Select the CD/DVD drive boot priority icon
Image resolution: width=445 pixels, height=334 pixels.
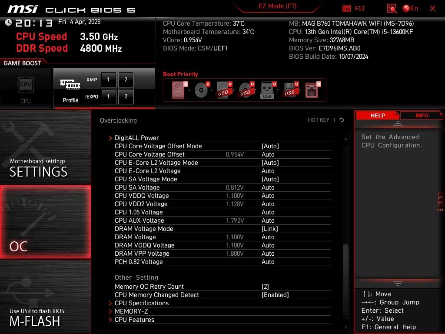pyautogui.click(x=202, y=90)
